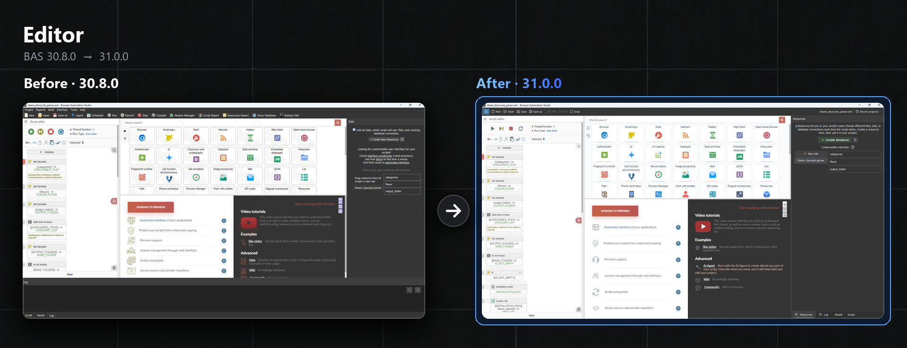Click Show Database in the Before window toolbar

(x=264, y=115)
